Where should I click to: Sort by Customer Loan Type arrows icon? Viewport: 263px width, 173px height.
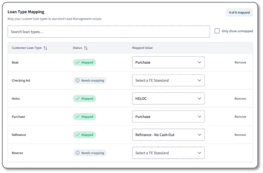pyautogui.click(x=45, y=48)
